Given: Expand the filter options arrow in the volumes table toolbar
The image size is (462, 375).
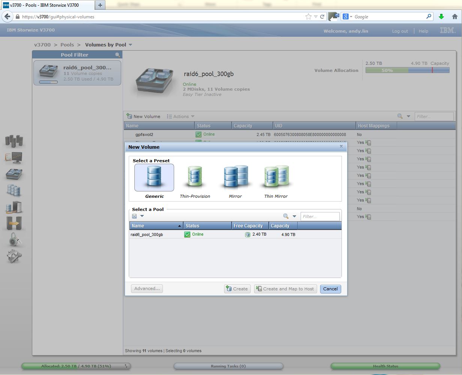Looking at the screenshot, I should click(408, 116).
